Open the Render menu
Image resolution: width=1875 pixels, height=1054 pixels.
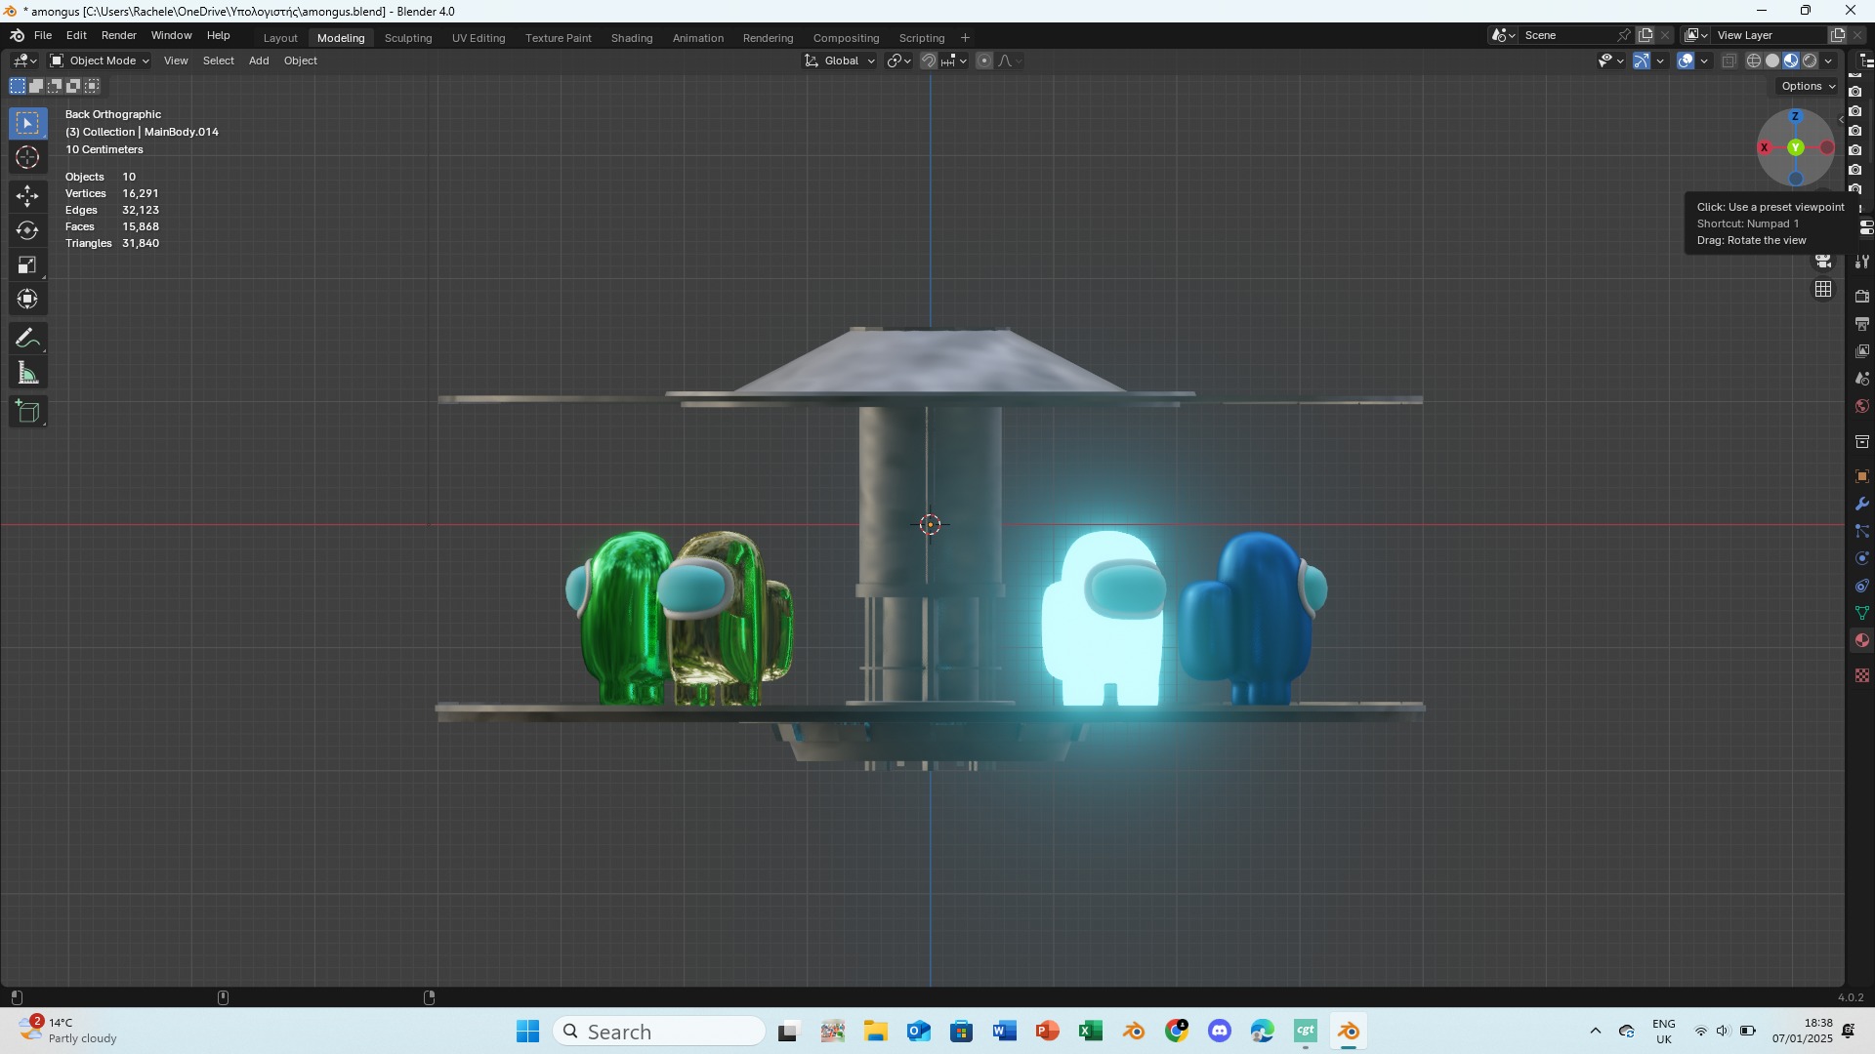tap(119, 35)
